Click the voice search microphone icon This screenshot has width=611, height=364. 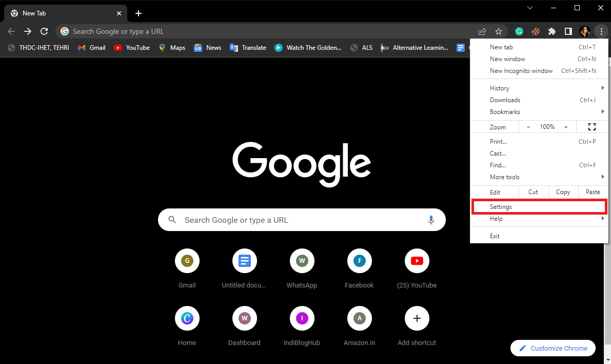[x=431, y=220]
